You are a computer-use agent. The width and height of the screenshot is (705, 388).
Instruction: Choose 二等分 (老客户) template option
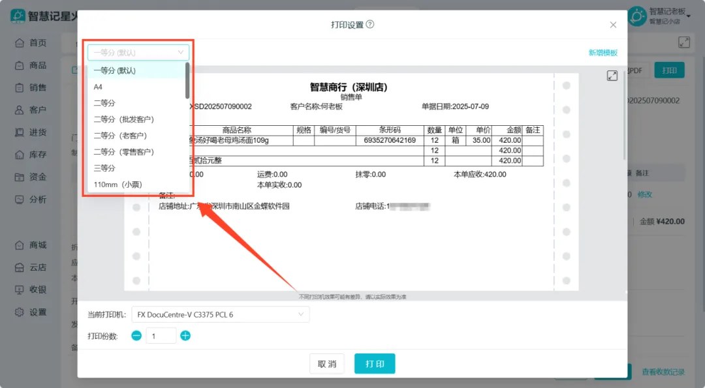[x=136, y=135]
